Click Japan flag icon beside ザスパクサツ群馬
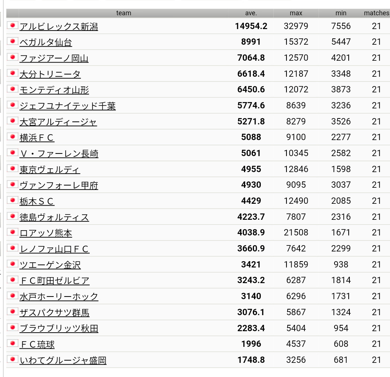Screen dimensions: 390x377 [12, 311]
